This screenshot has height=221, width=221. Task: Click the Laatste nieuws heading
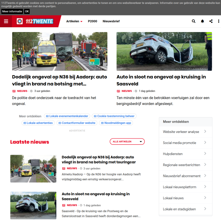pos(29,142)
